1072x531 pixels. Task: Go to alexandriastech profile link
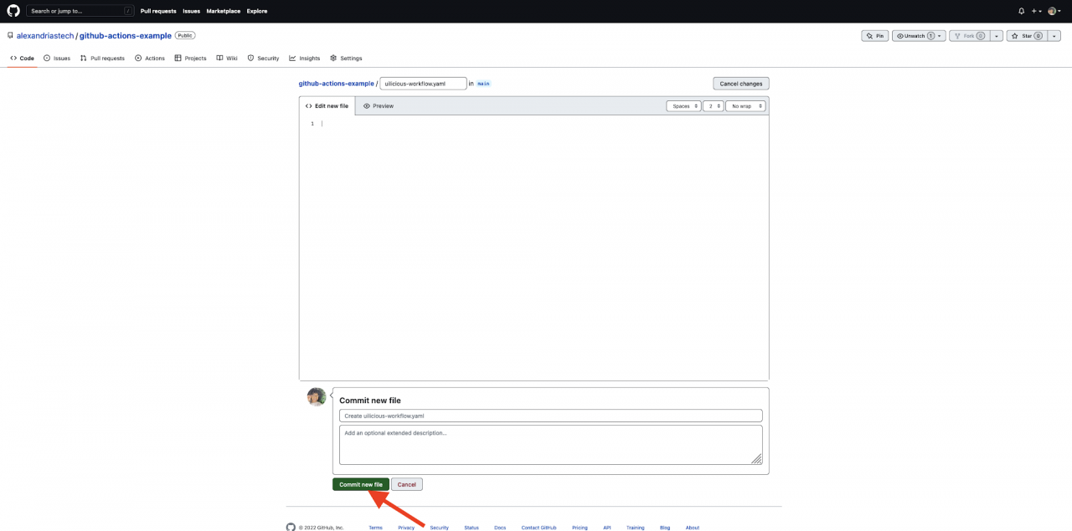point(44,35)
